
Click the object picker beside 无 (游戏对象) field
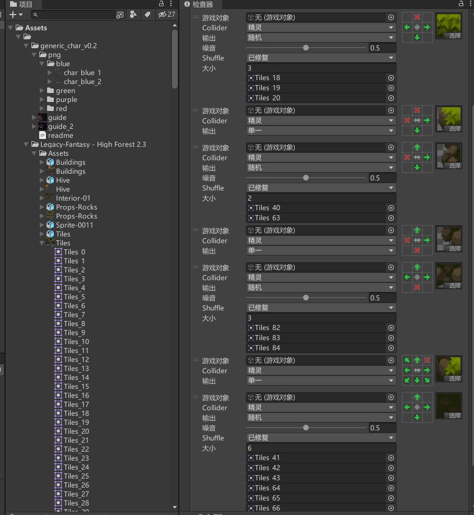(x=391, y=17)
